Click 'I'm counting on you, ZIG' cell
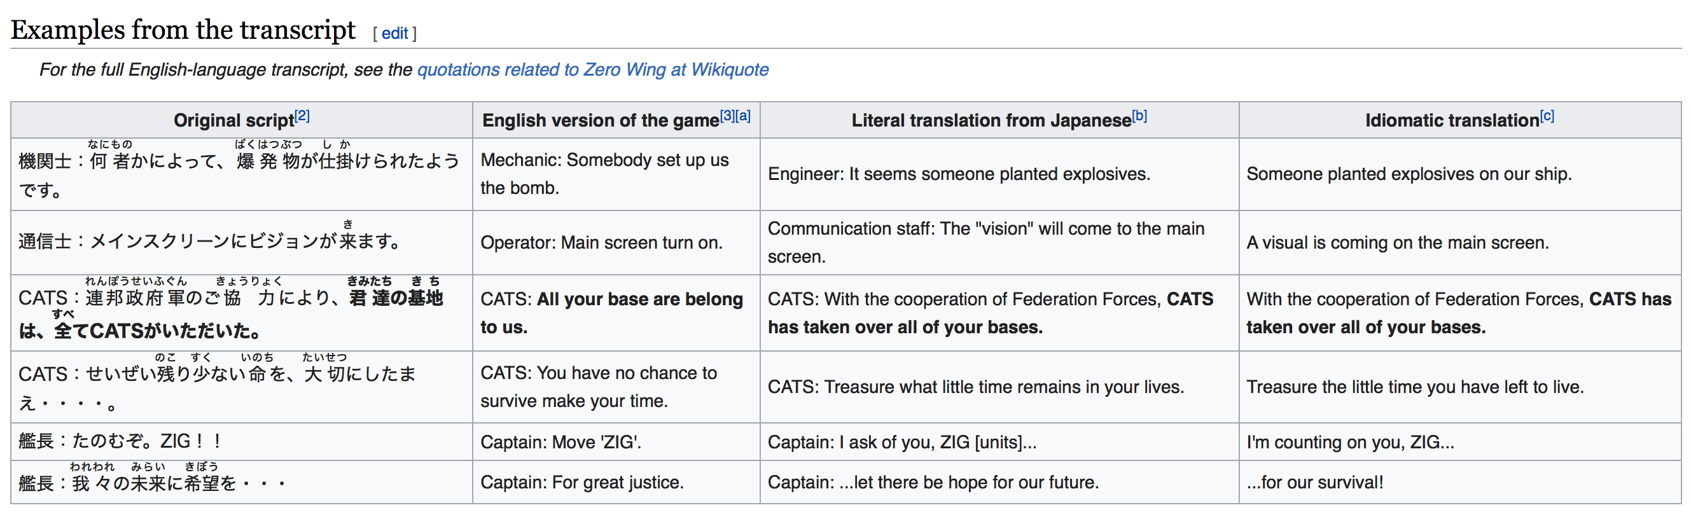Screen dimensions: 1691x524 (x=1349, y=442)
